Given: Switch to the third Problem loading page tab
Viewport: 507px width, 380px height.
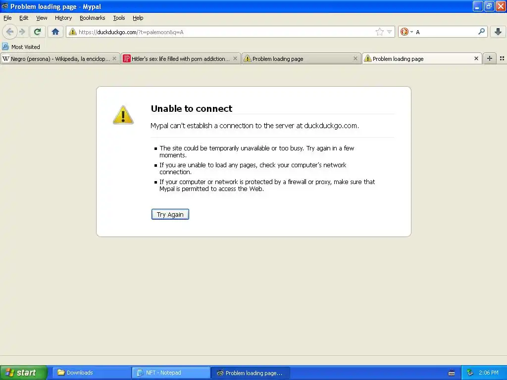Looking at the screenshot, I should point(301,58).
